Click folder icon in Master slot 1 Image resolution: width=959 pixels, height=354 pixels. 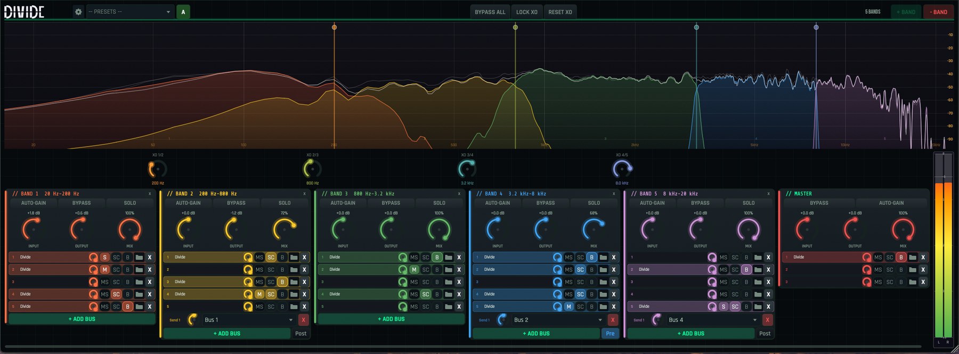tap(913, 257)
